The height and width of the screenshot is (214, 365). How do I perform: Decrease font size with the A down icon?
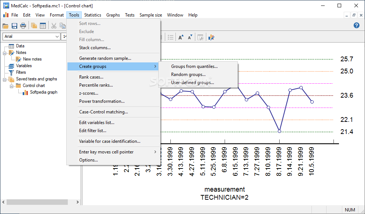pos(190,37)
